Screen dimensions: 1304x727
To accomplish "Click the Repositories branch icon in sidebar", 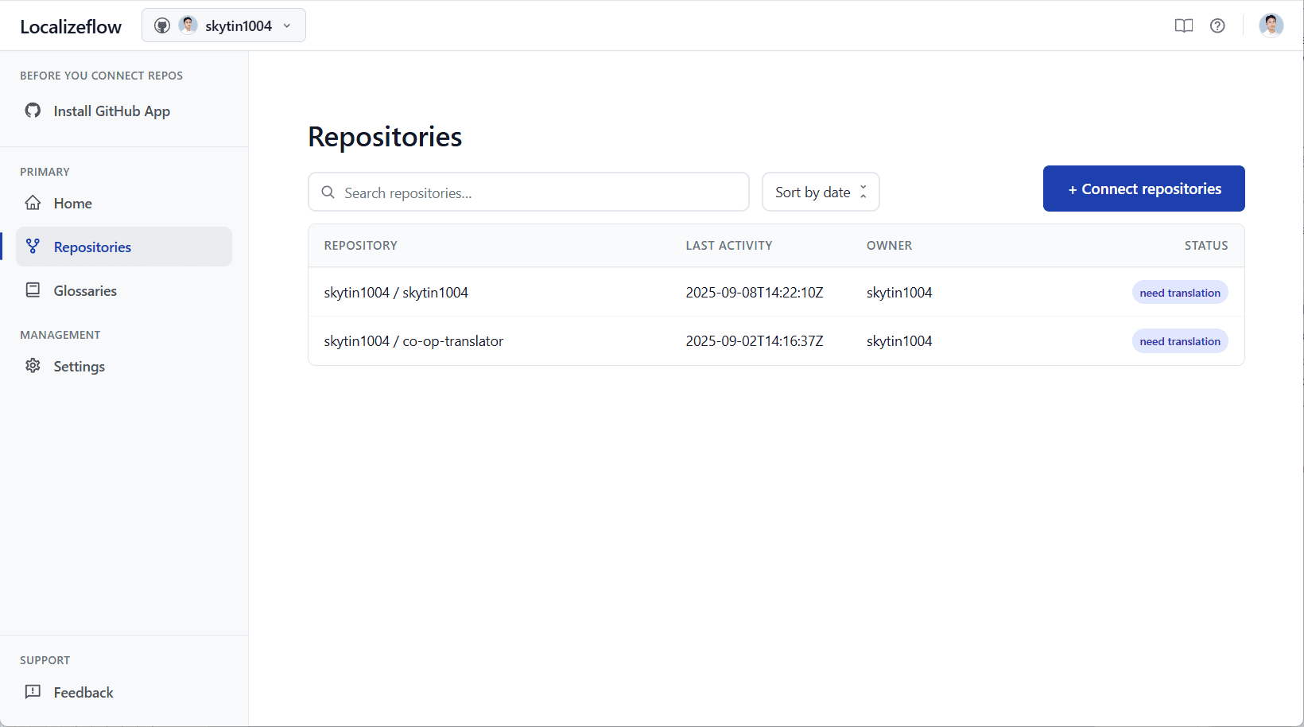I will pyautogui.click(x=33, y=247).
